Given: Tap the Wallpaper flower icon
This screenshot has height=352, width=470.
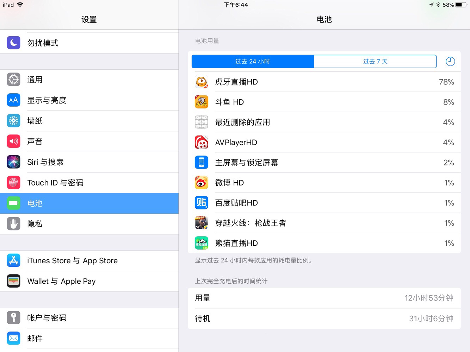Looking at the screenshot, I should (13, 121).
